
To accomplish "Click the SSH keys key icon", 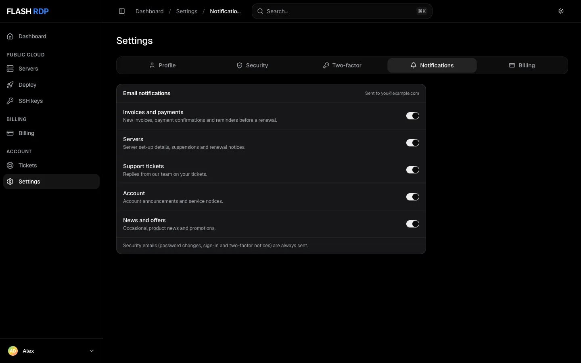I will pos(10,101).
